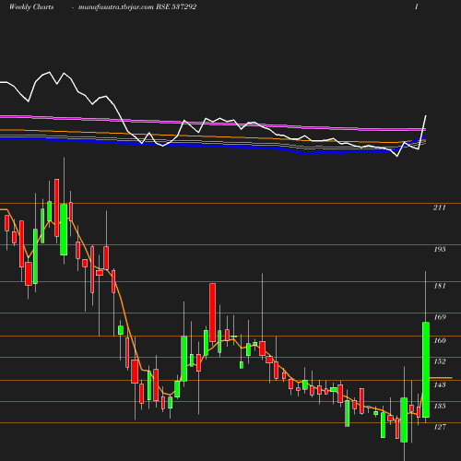Viewport: 461px width, 461px height.
Task: Click the 135 price axis label
Action: click(440, 406)
